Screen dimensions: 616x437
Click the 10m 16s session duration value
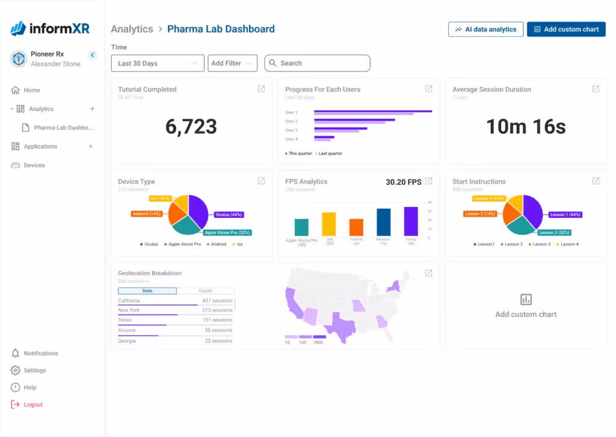point(526,127)
